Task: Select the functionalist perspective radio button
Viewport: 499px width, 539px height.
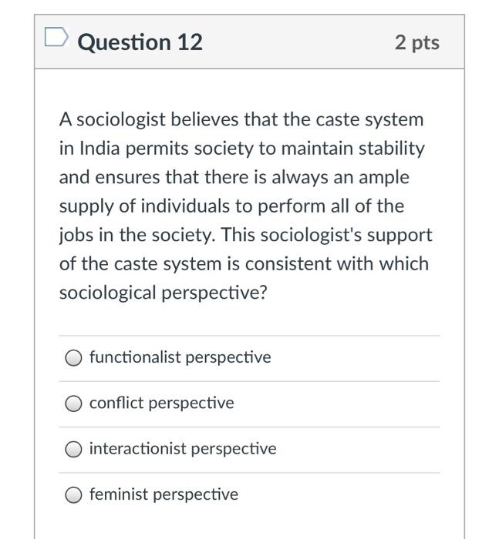Action: [x=74, y=357]
